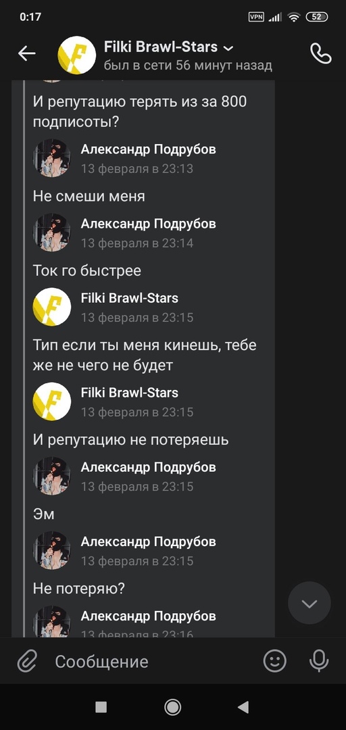Select the message "Не потеряю?"
This screenshot has width=346, height=730.
tap(78, 589)
